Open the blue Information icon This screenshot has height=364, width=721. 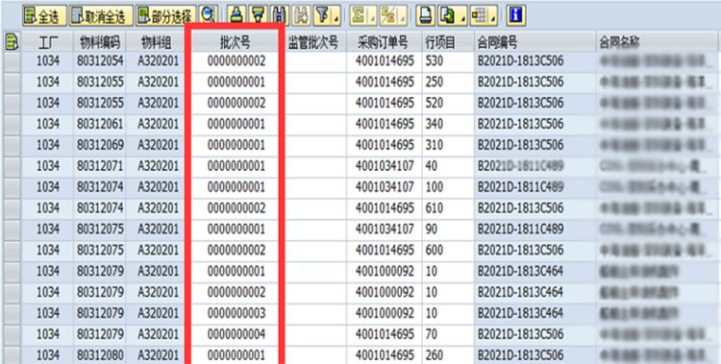(516, 16)
